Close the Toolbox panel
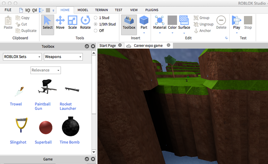Screen dimensions: 268x164 tap(93, 46)
